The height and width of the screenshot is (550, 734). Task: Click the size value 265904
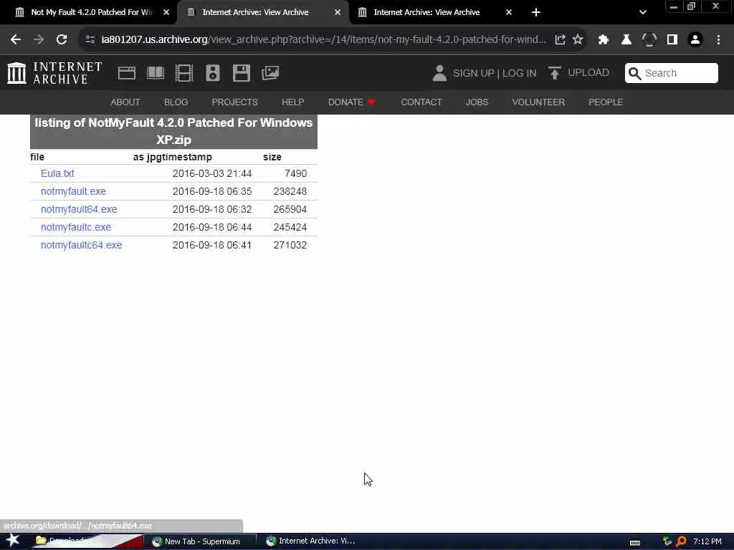click(290, 209)
